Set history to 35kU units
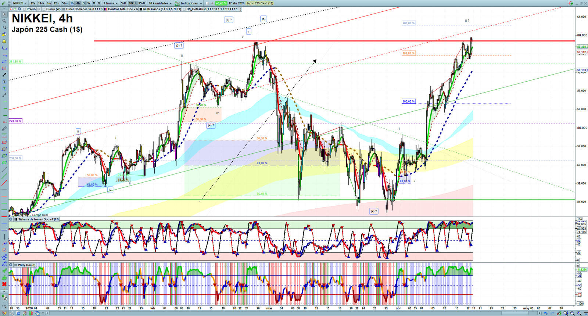 click(141, 3)
